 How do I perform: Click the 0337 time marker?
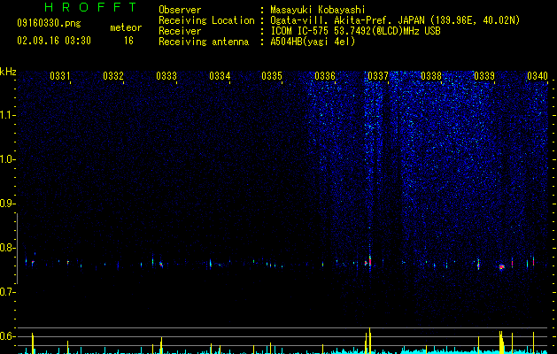click(x=378, y=75)
